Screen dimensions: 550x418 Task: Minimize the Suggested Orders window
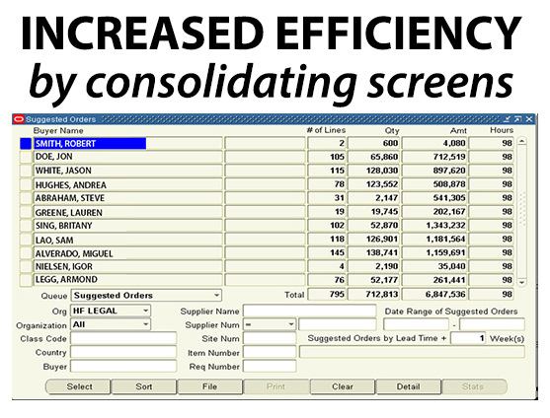507,119
